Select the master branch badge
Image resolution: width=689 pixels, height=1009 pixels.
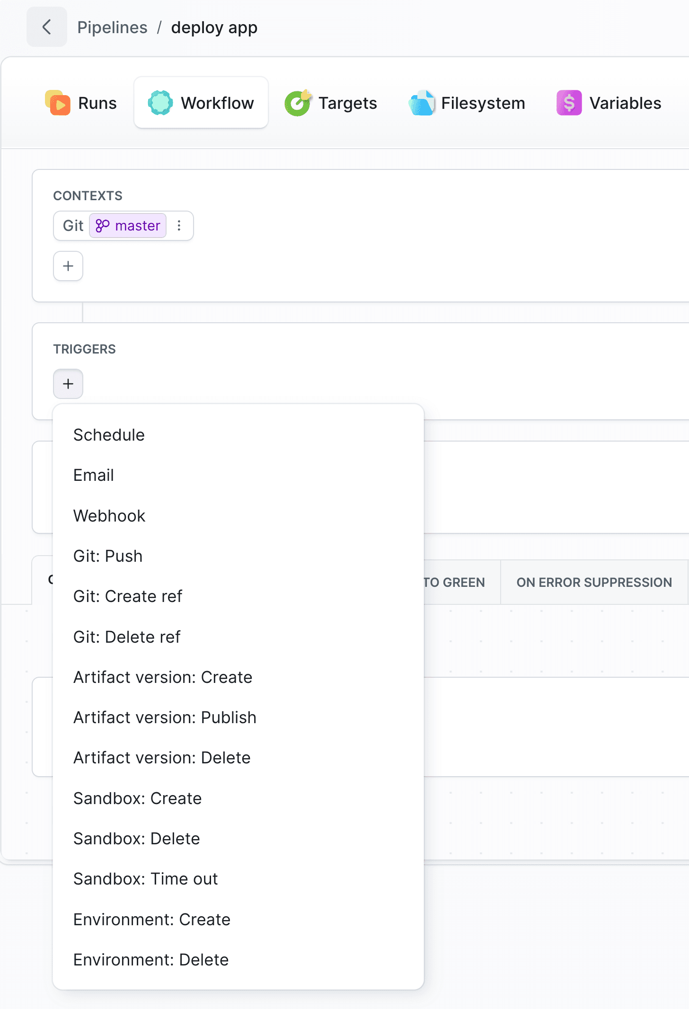tap(128, 226)
